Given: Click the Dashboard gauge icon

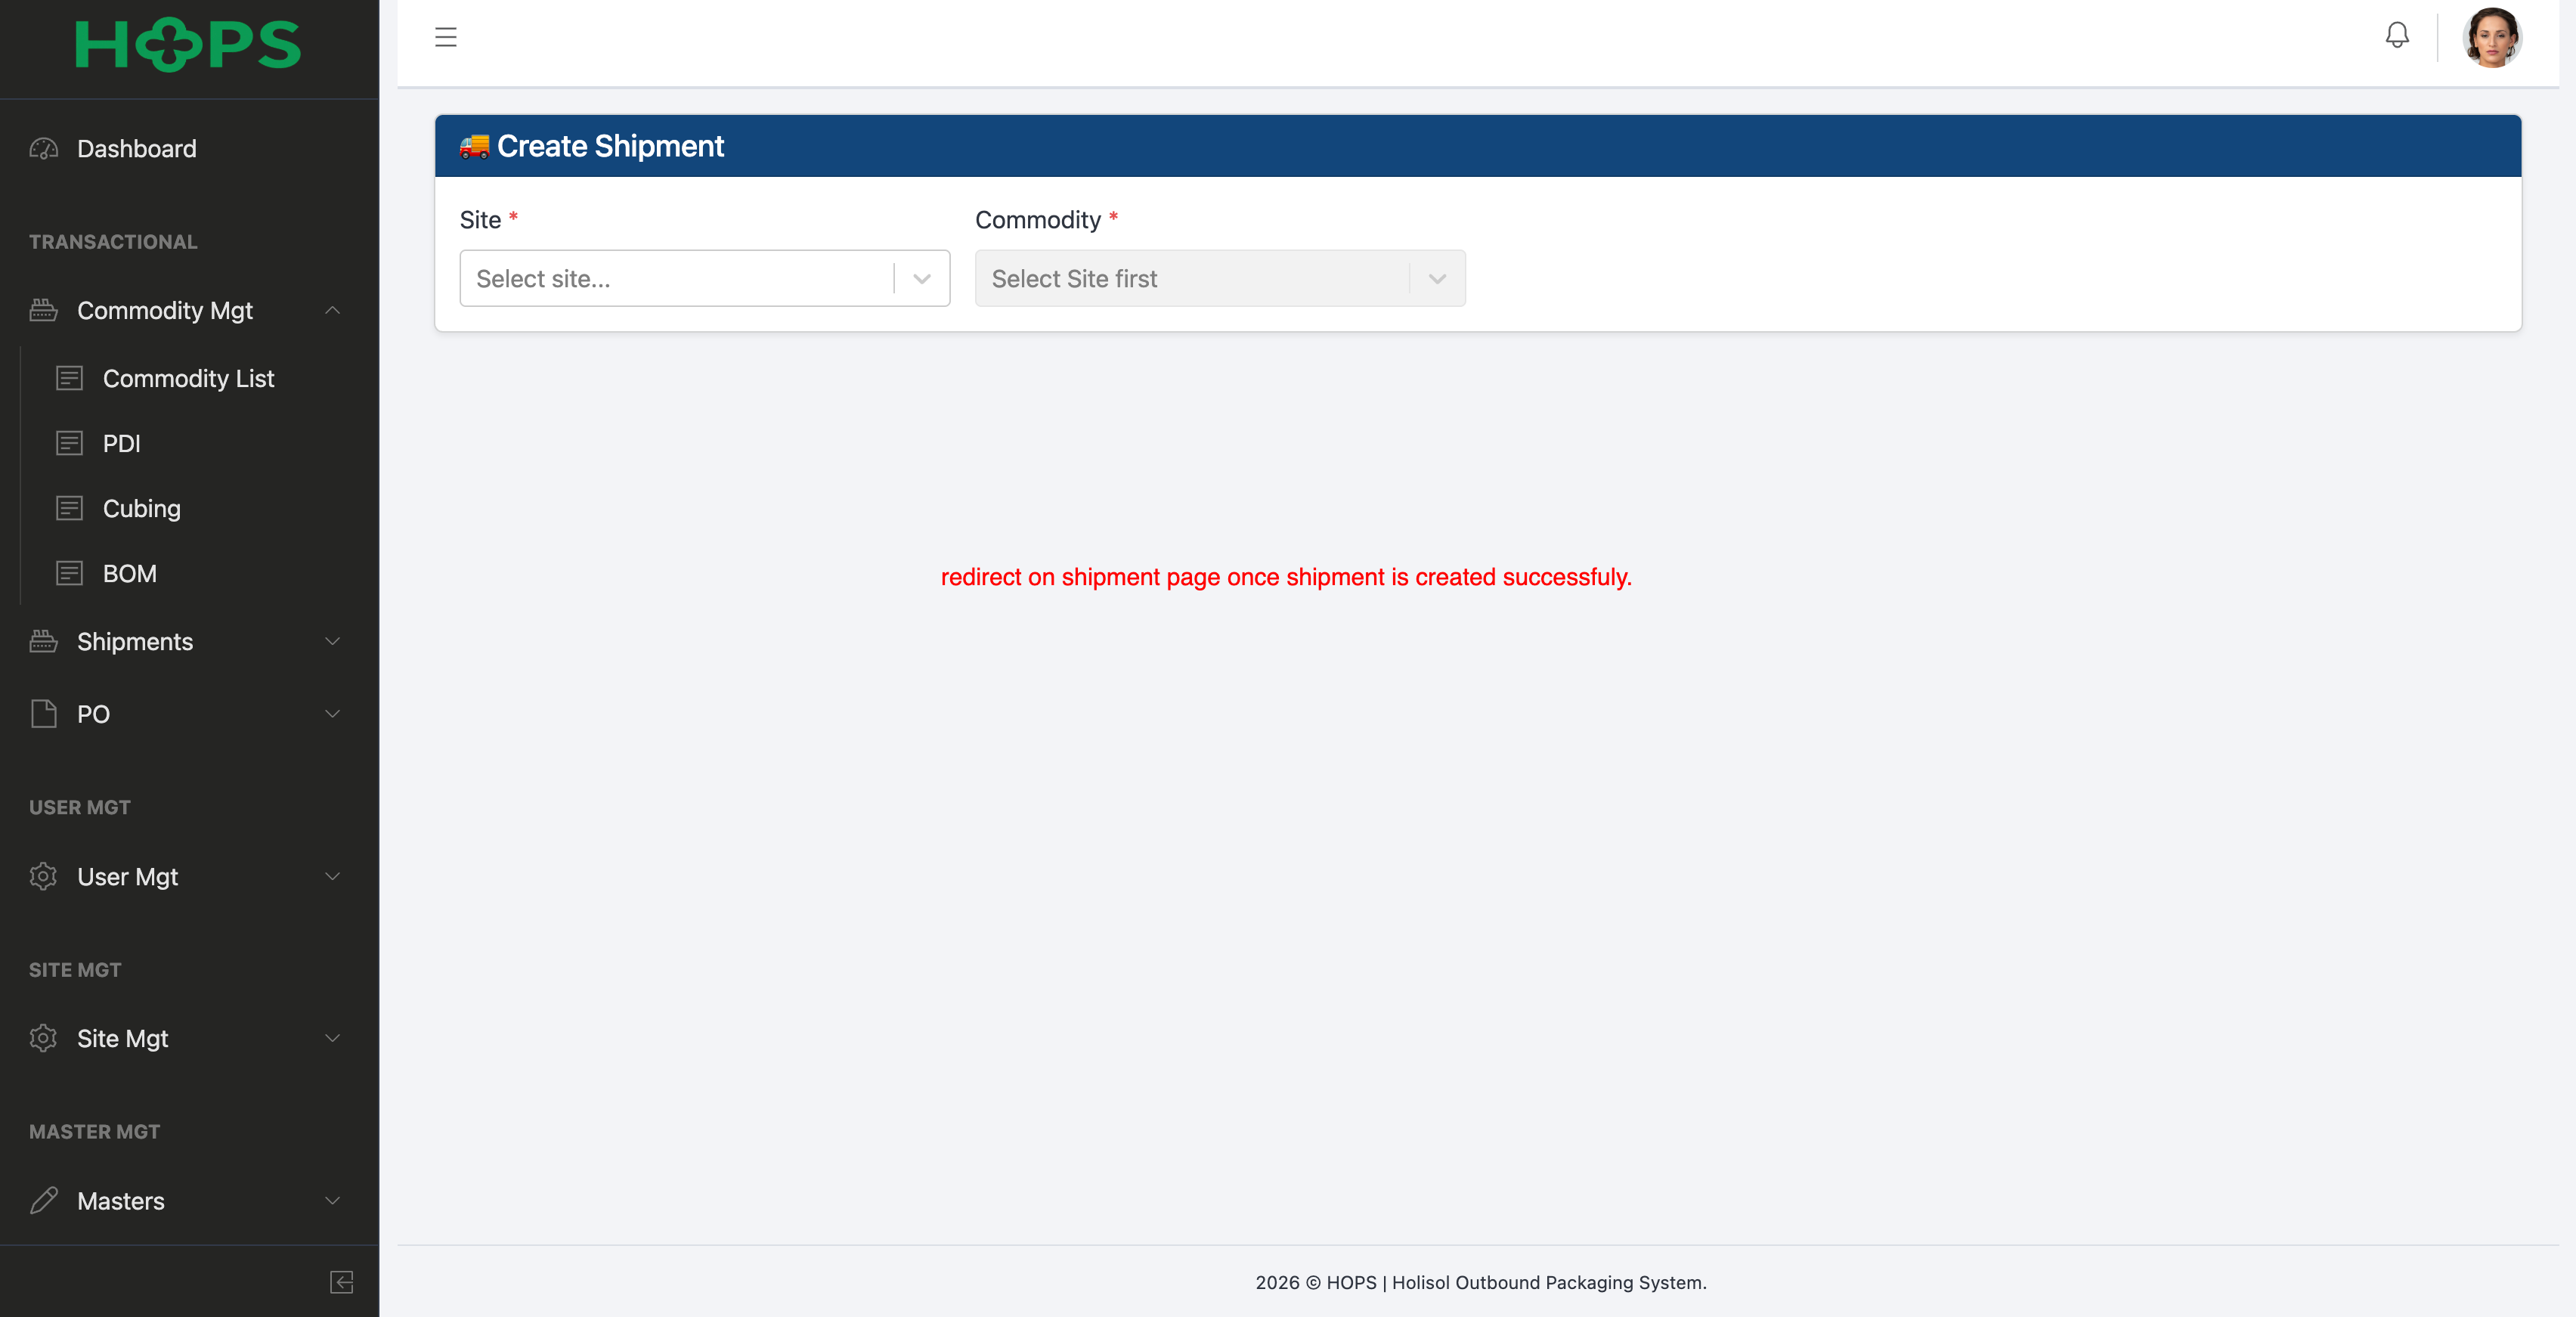Looking at the screenshot, I should pos(44,149).
